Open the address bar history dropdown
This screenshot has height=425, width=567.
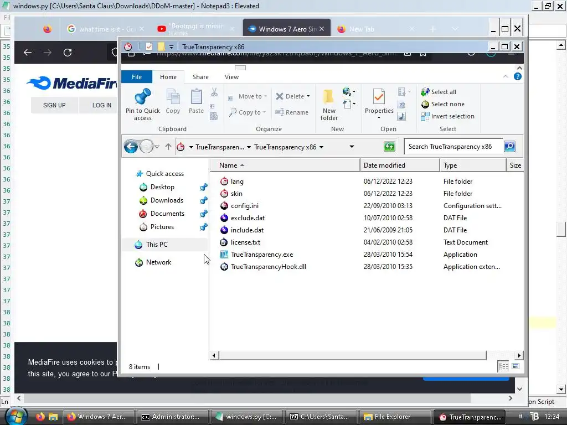click(x=352, y=147)
